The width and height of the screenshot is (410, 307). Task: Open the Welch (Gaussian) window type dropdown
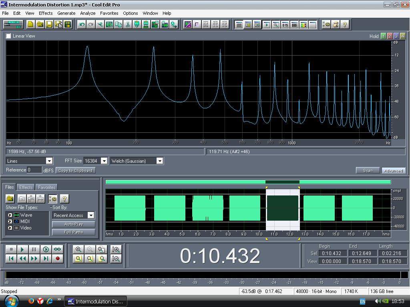tap(160, 161)
